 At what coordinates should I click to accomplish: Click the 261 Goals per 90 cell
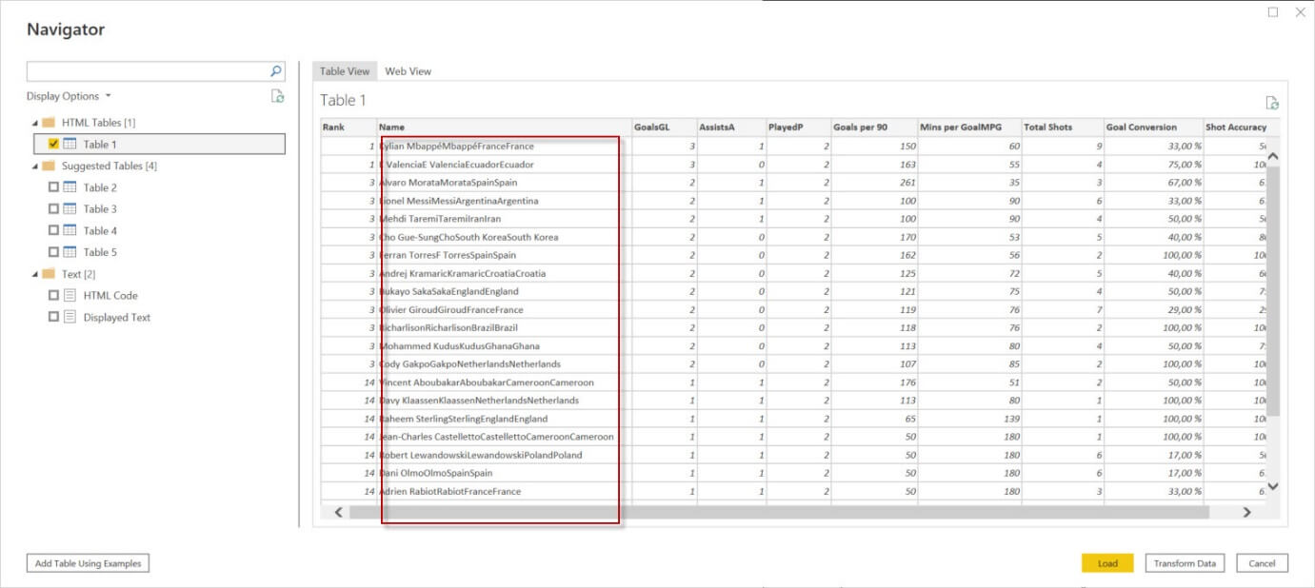click(x=874, y=183)
